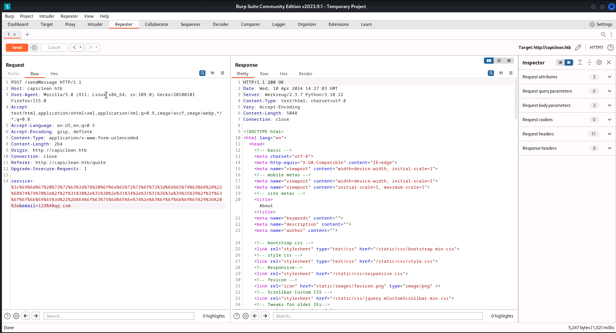Viewport: 616px width, 333px height.
Task: Dock Inspector layout right toggle
Action: 569,63
